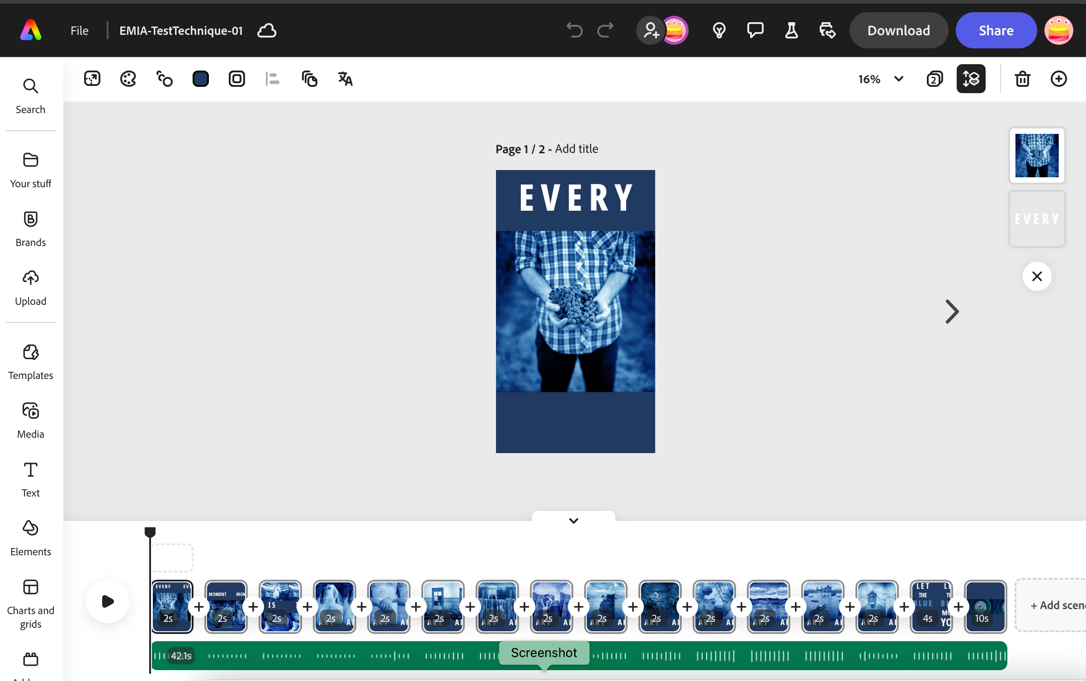The height and width of the screenshot is (681, 1086).
Task: Click the Download button
Action: pos(898,30)
